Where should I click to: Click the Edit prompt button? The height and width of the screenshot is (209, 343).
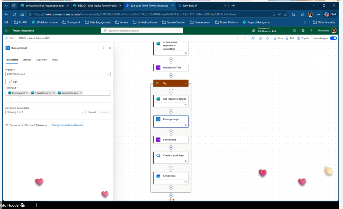click(13, 82)
